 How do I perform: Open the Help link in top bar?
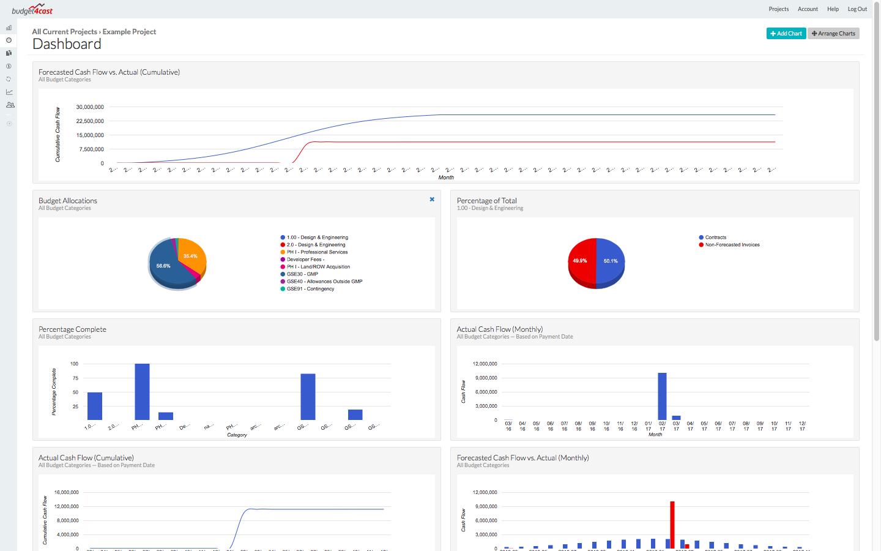[833, 9]
